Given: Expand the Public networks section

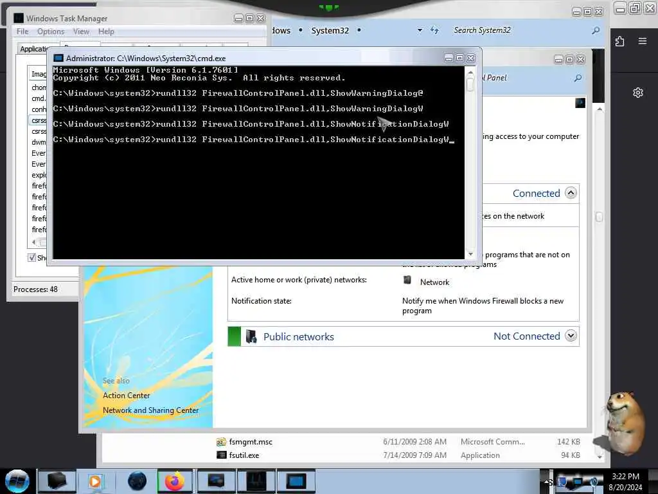Looking at the screenshot, I should pos(571,336).
